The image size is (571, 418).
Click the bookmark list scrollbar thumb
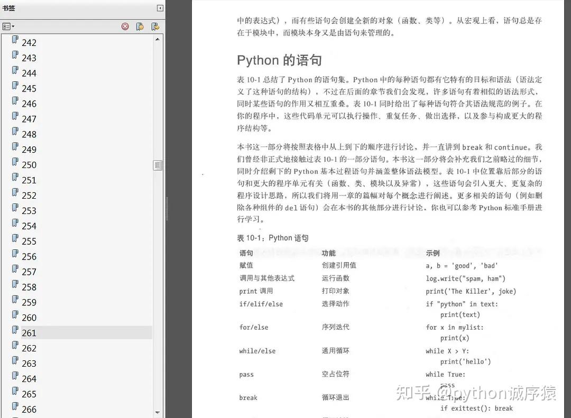(x=158, y=165)
